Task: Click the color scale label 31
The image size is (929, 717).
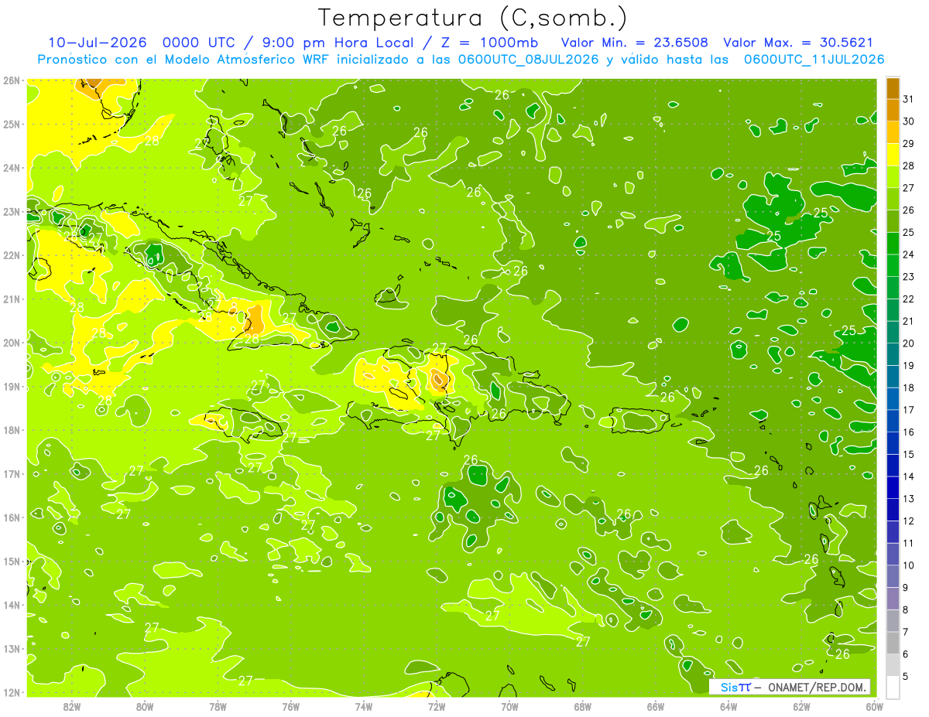Action: (x=908, y=98)
